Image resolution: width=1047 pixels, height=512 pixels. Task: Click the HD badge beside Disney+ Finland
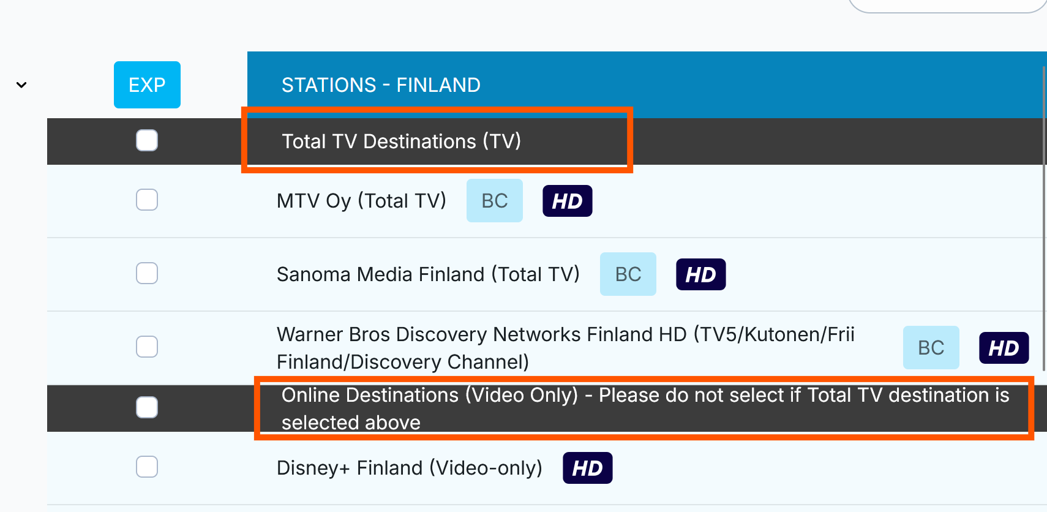click(587, 468)
